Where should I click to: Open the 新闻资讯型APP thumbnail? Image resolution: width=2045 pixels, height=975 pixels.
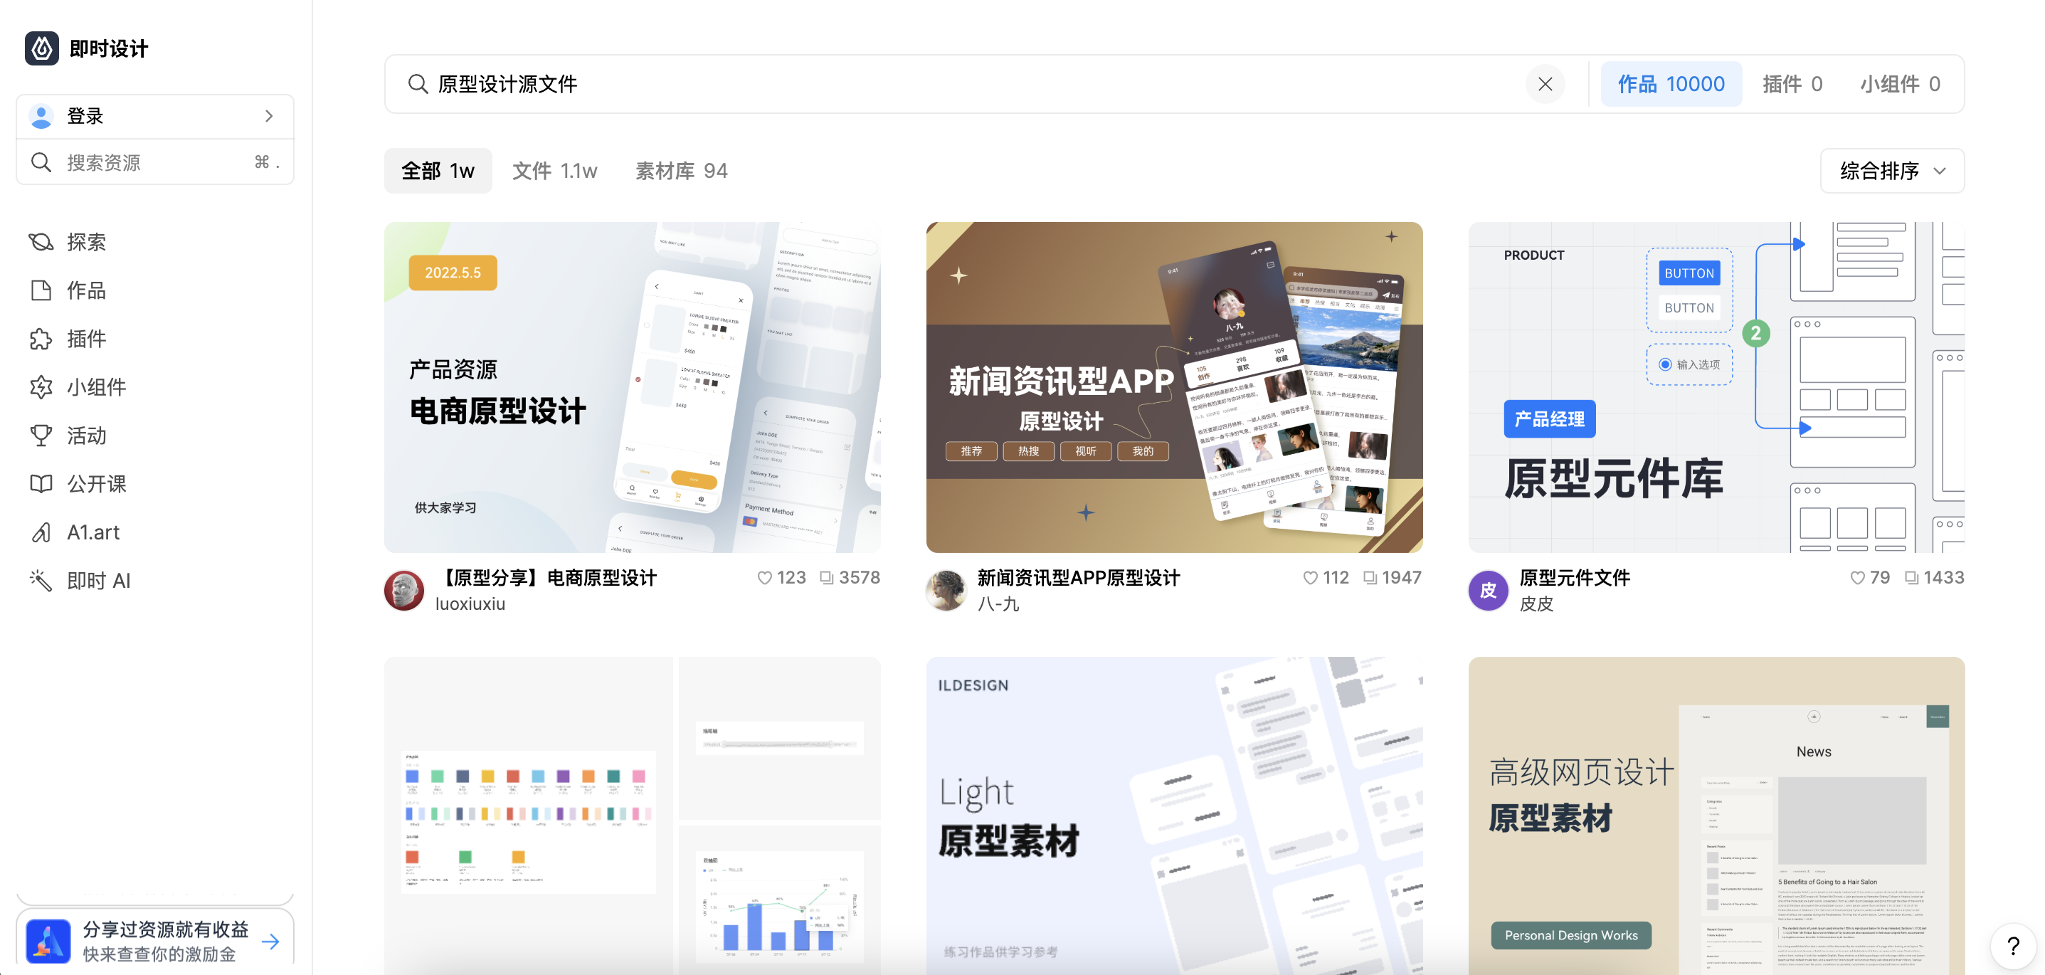(x=1174, y=387)
